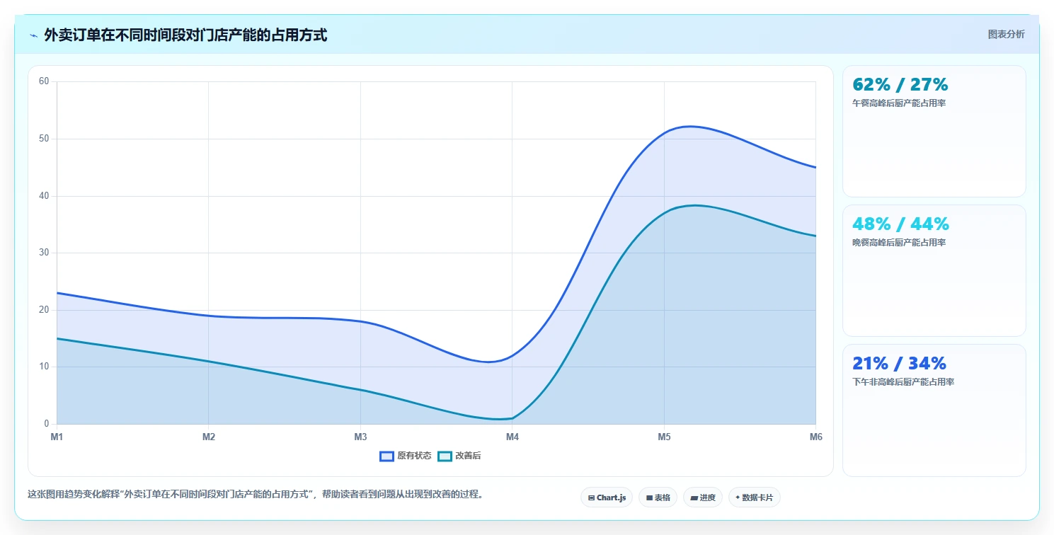1054x535 pixels.
Task: Click the description text below the chart
Action: pos(258,495)
